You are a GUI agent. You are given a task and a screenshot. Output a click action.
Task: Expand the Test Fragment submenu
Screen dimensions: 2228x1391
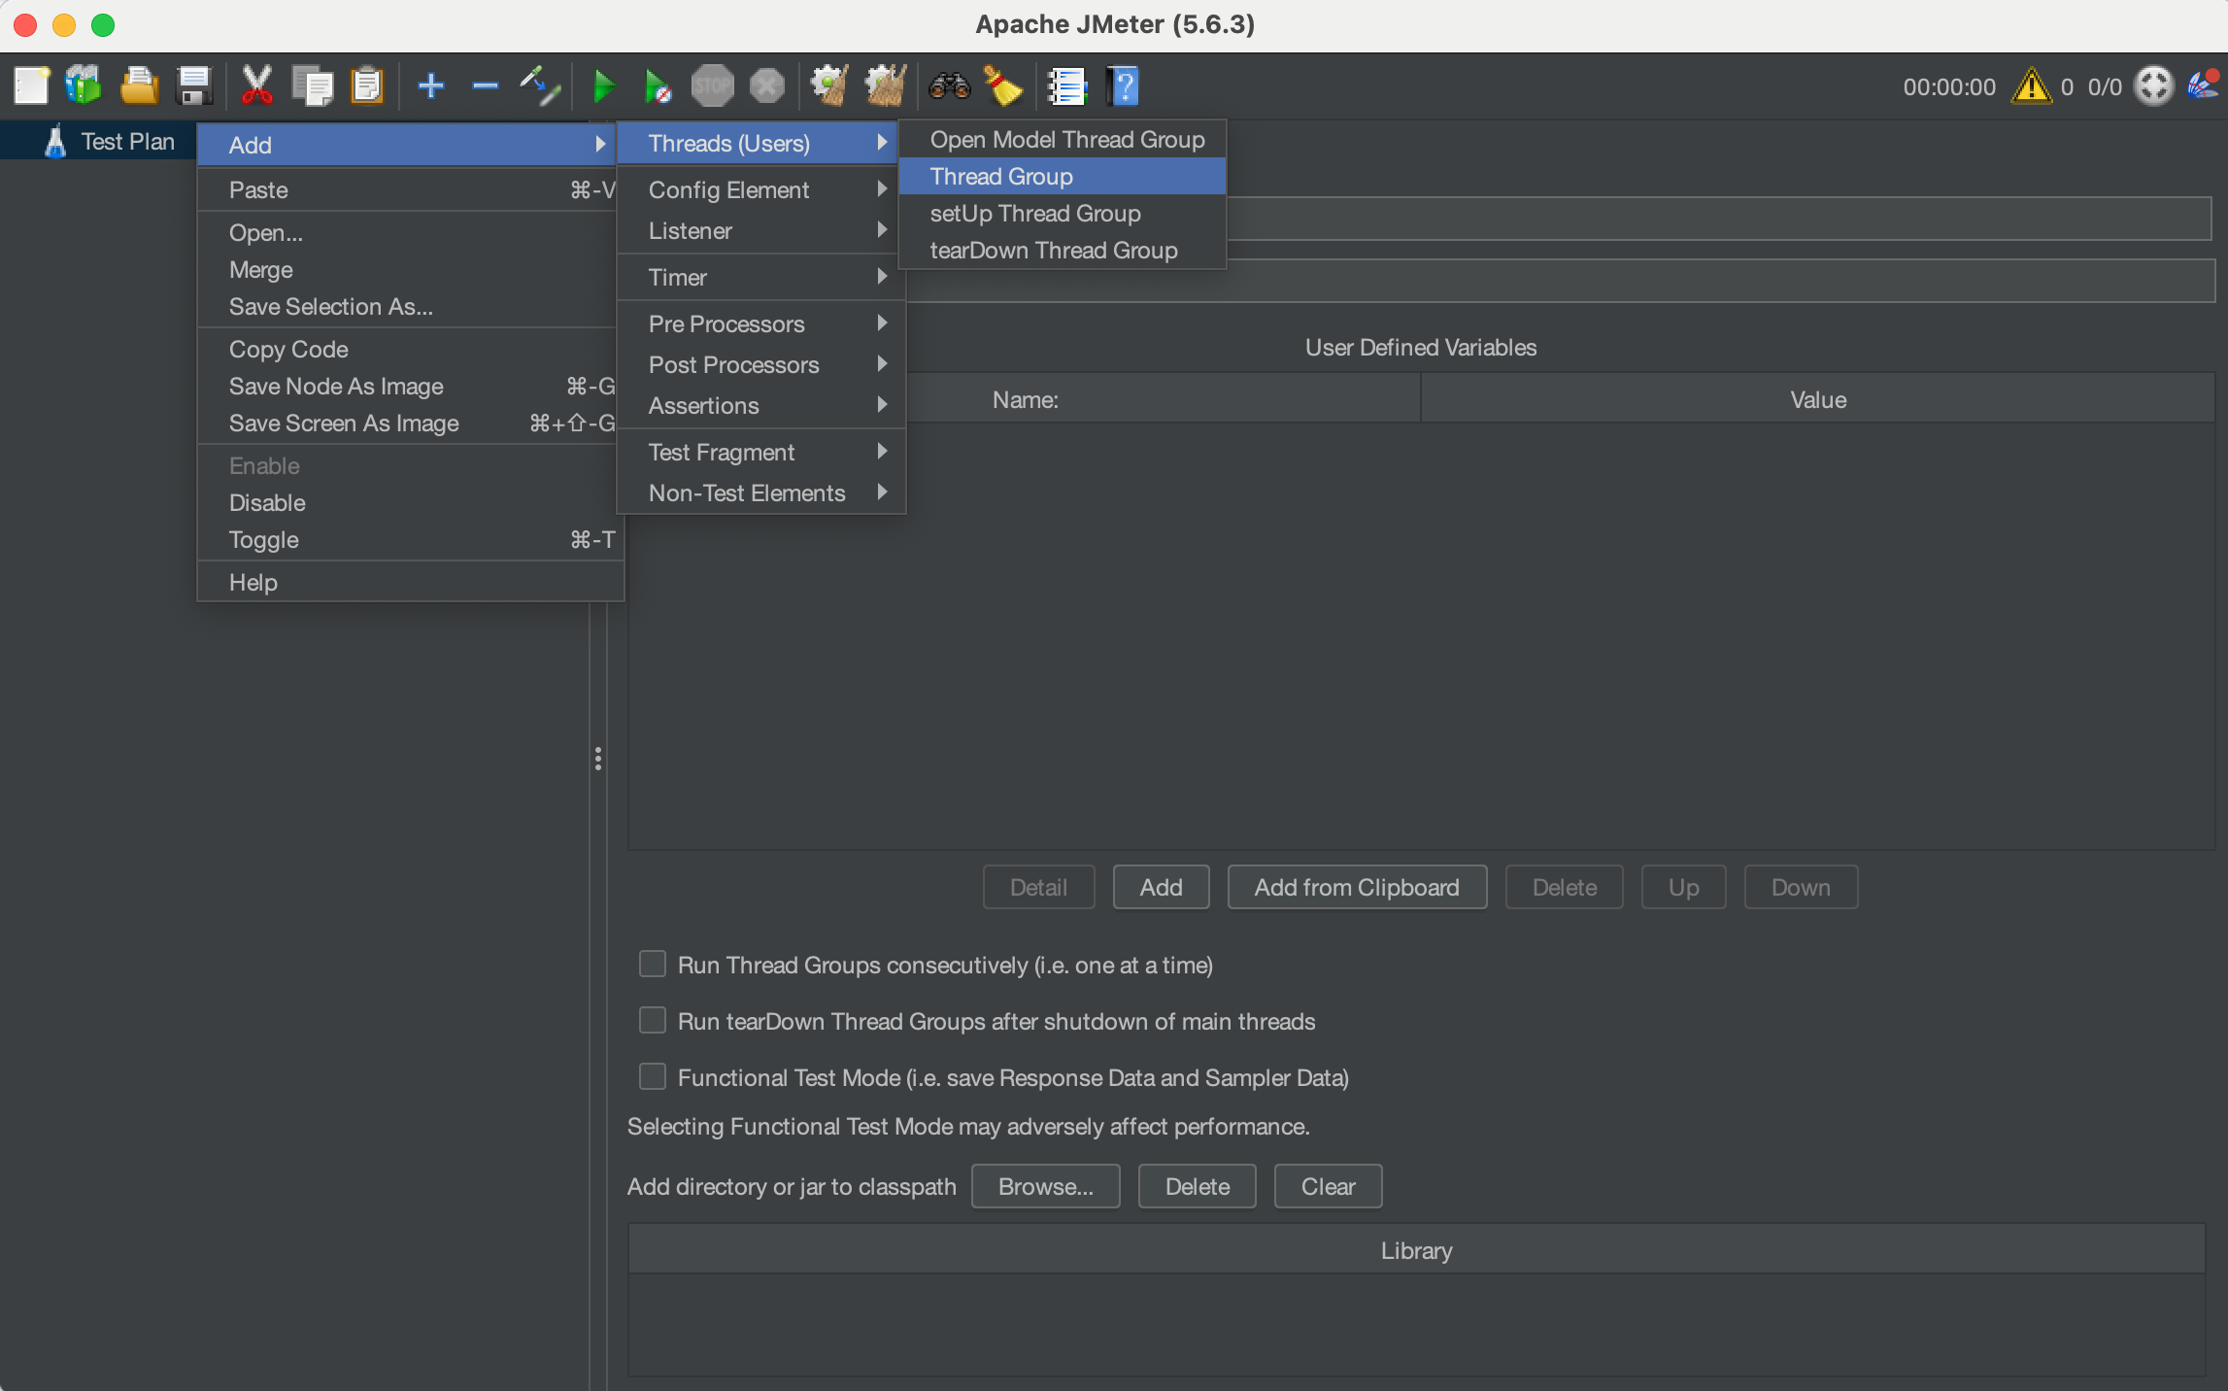point(761,452)
